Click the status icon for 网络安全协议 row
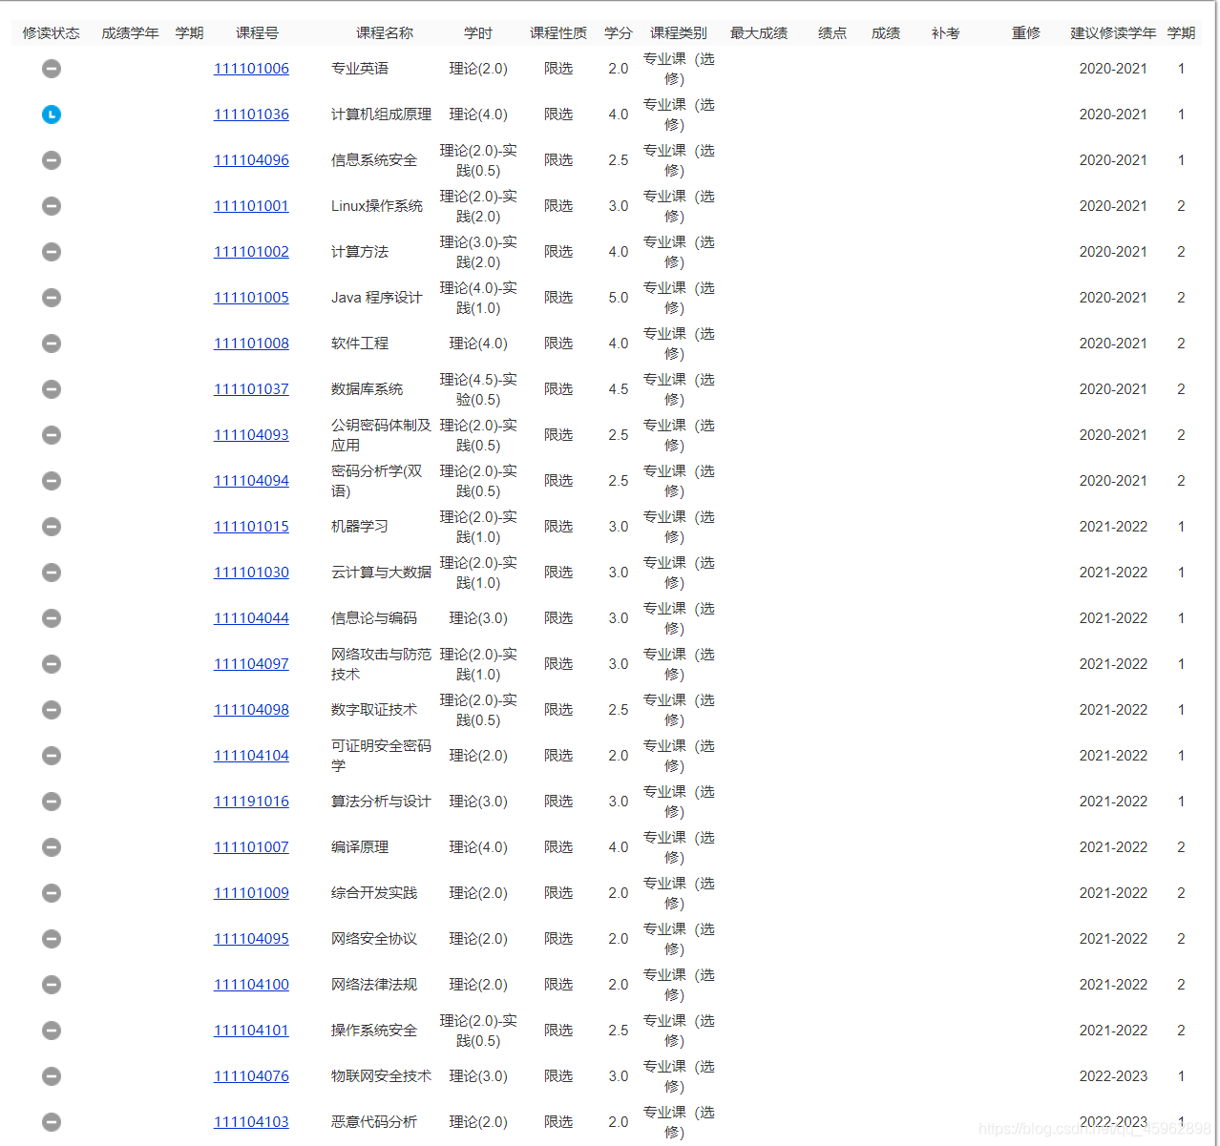The height and width of the screenshot is (1146, 1220). coord(52,939)
